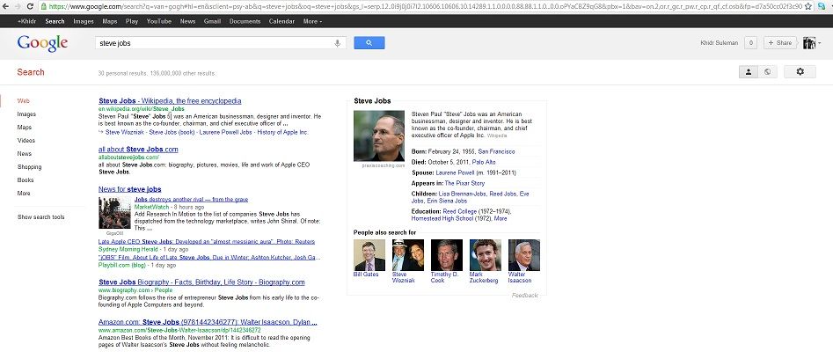Screen dimensions: 833x359
Task: Open the Amazon.com Steve Jobs book result
Action: 208,322
